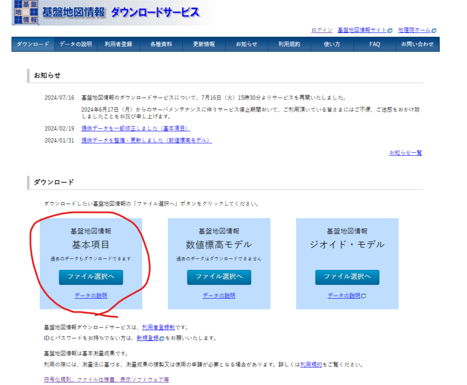Select the ダウンロード menu tab
The height and width of the screenshot is (385, 467).
tap(33, 44)
